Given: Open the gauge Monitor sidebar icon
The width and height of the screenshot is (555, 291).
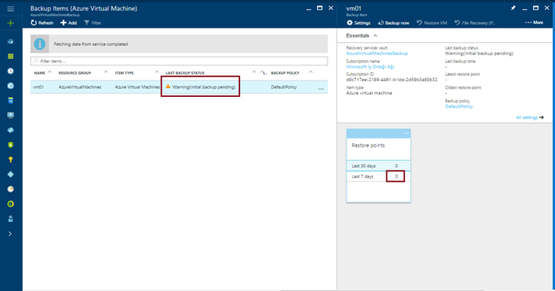Looking at the screenshot, I should pyautogui.click(x=11, y=189).
